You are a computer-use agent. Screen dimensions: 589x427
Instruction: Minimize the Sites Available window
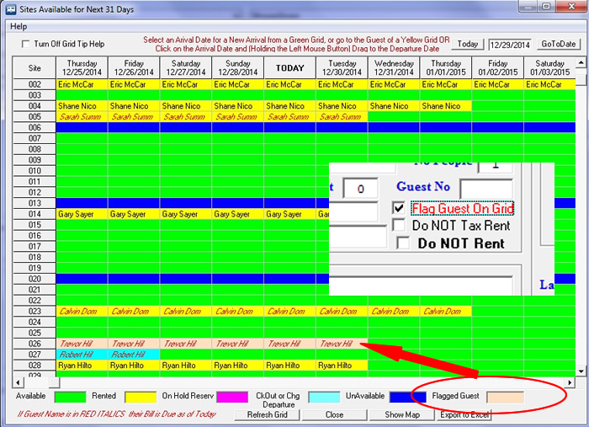tap(528, 6)
